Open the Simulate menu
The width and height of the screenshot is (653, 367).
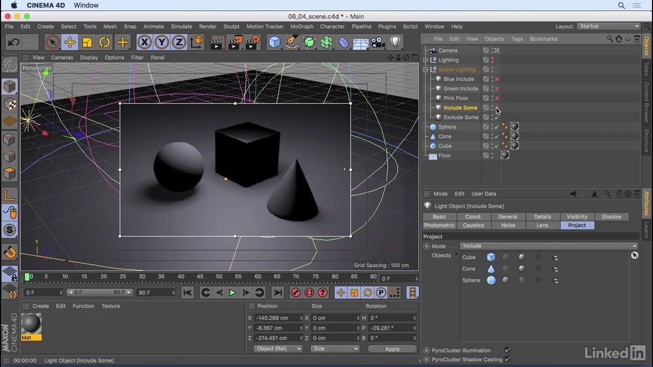click(182, 27)
